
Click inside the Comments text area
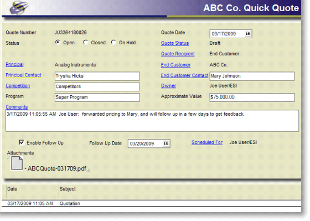tap(152, 121)
